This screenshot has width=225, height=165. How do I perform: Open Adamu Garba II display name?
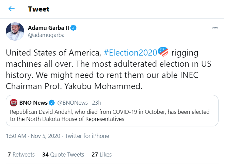[x=49, y=28]
